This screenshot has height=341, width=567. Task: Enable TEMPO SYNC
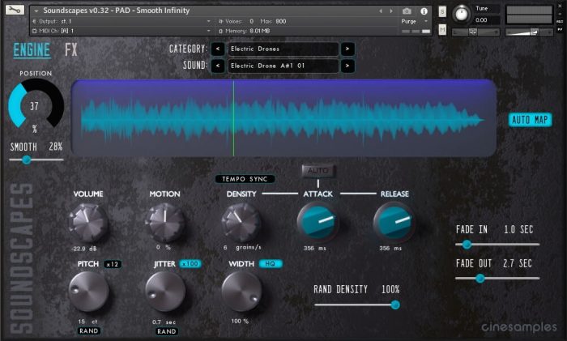[x=245, y=179]
